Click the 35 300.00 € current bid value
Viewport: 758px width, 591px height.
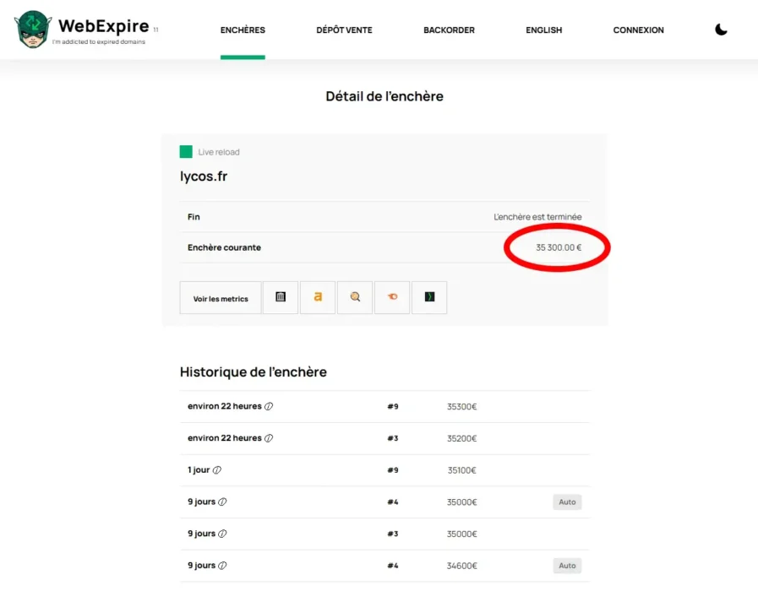click(559, 247)
